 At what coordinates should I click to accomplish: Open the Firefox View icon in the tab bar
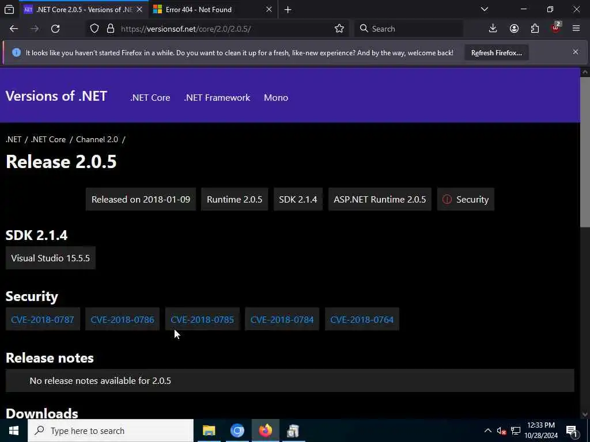(x=9, y=9)
